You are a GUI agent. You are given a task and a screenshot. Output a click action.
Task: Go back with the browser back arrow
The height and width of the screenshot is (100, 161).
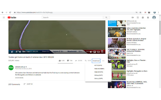(3, 12)
